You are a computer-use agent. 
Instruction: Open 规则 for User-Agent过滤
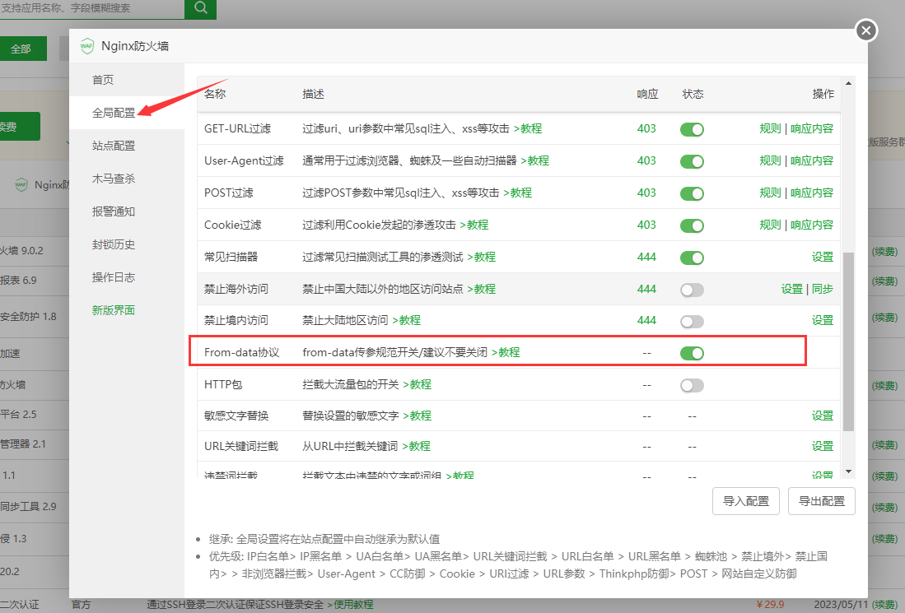coord(770,161)
